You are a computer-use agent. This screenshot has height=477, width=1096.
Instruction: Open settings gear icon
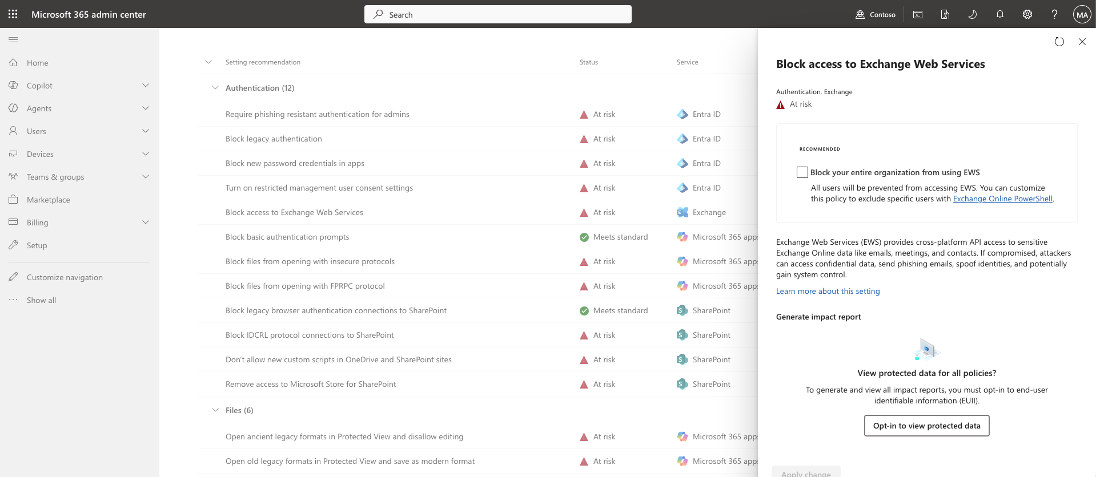(1027, 14)
